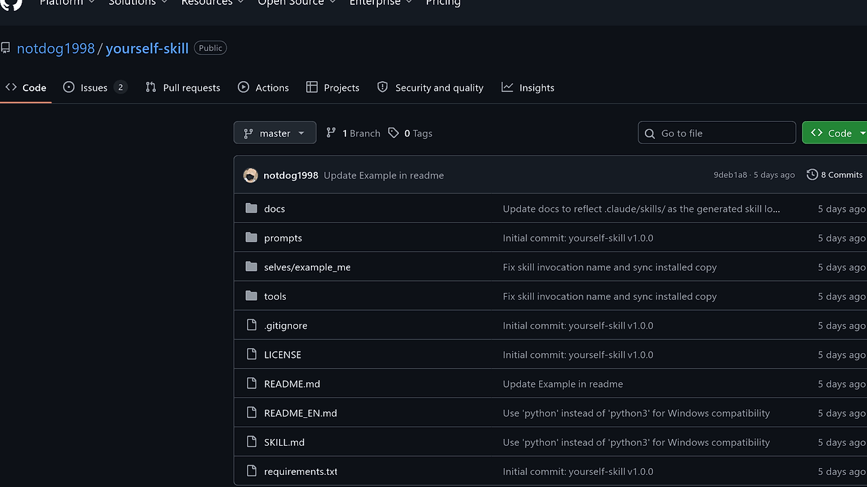
Task: Click the Go to file search field
Action: [x=717, y=133]
